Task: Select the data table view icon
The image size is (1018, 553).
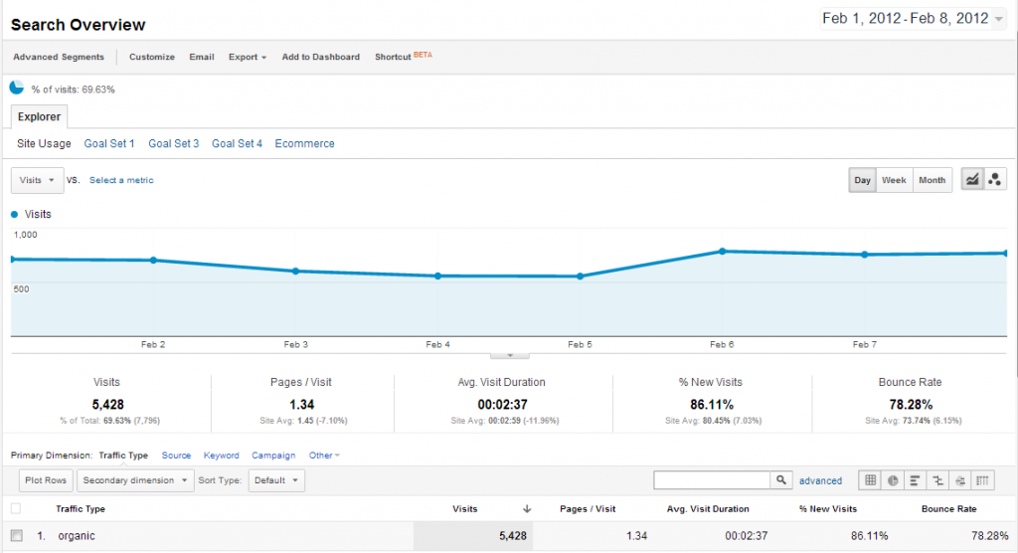Action: coord(871,480)
